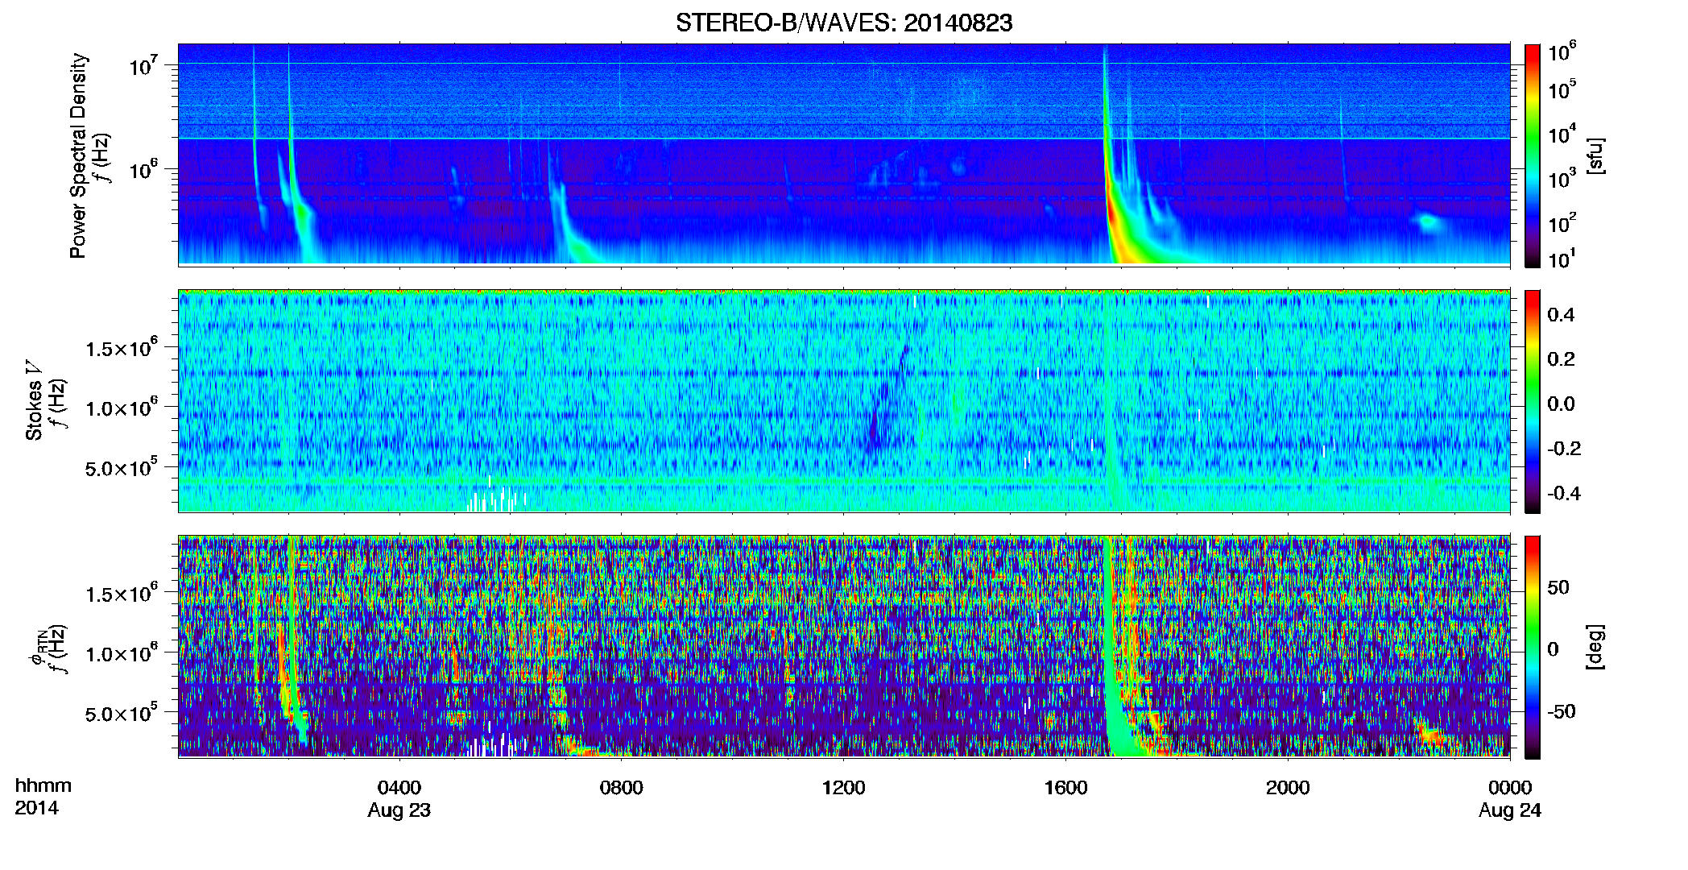Click the -50 value on degrees colorbar

(1561, 712)
